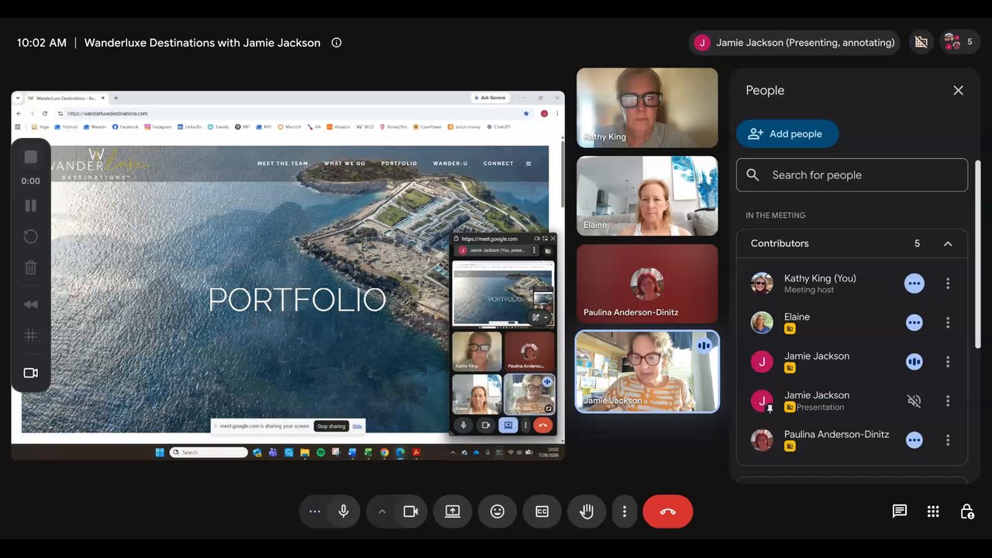Image resolution: width=992 pixels, height=558 pixels.
Task: Open the Activities grid icon
Action: click(933, 511)
